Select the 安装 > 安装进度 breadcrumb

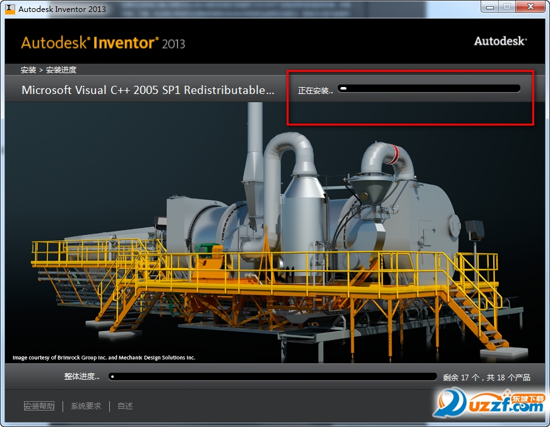click(x=49, y=70)
